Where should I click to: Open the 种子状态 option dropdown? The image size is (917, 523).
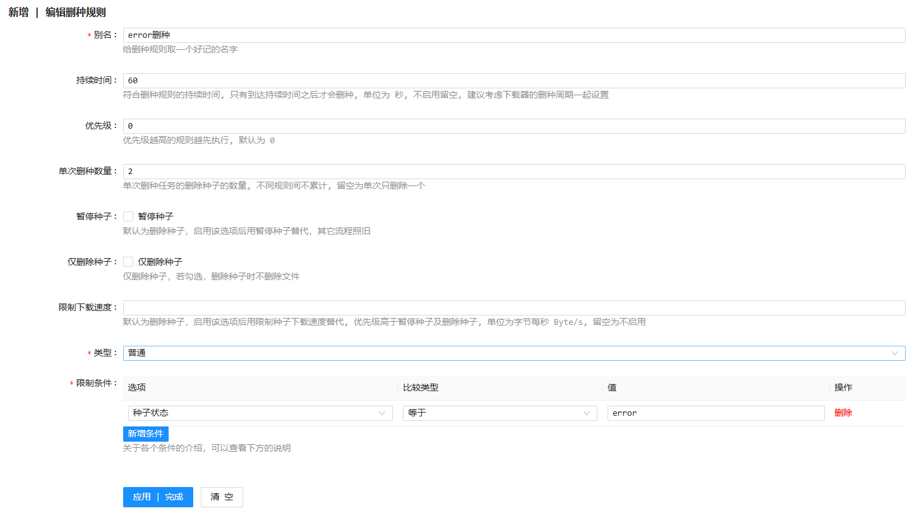253,413
